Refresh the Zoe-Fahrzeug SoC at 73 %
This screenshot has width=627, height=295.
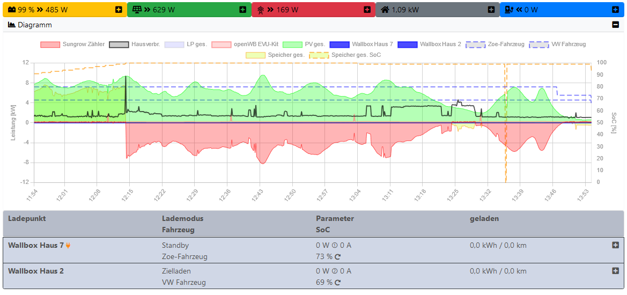[338, 257]
